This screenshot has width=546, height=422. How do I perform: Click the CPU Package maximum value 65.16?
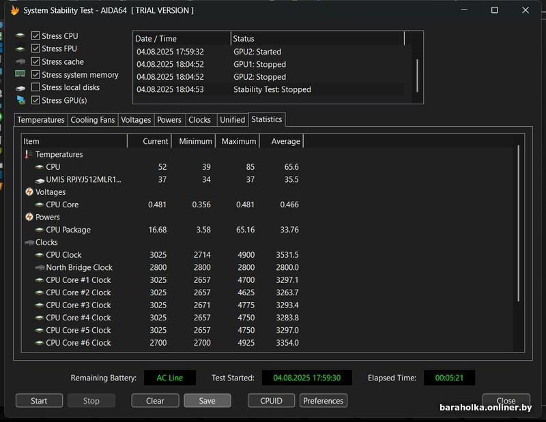point(245,230)
